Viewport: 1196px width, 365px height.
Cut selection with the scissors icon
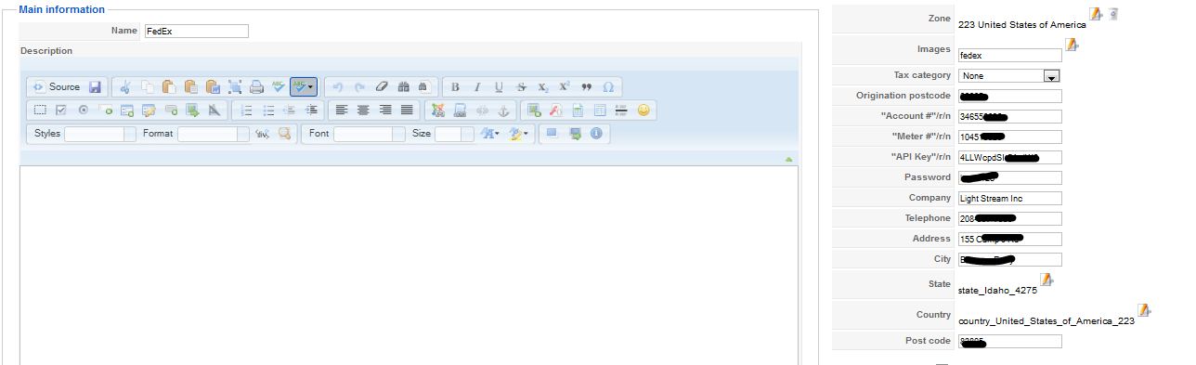125,87
